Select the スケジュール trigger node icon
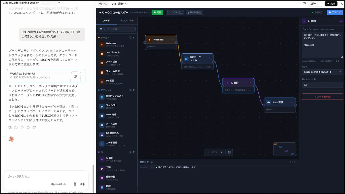The image size is (345, 194). [102, 54]
